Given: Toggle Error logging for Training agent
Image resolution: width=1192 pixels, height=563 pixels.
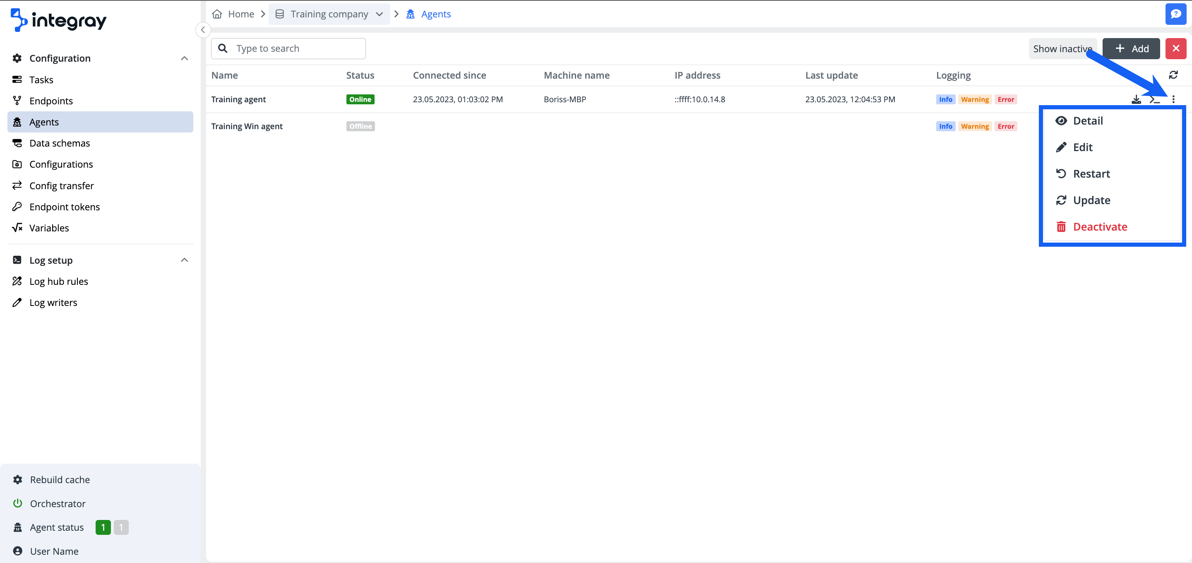Looking at the screenshot, I should 1005,99.
